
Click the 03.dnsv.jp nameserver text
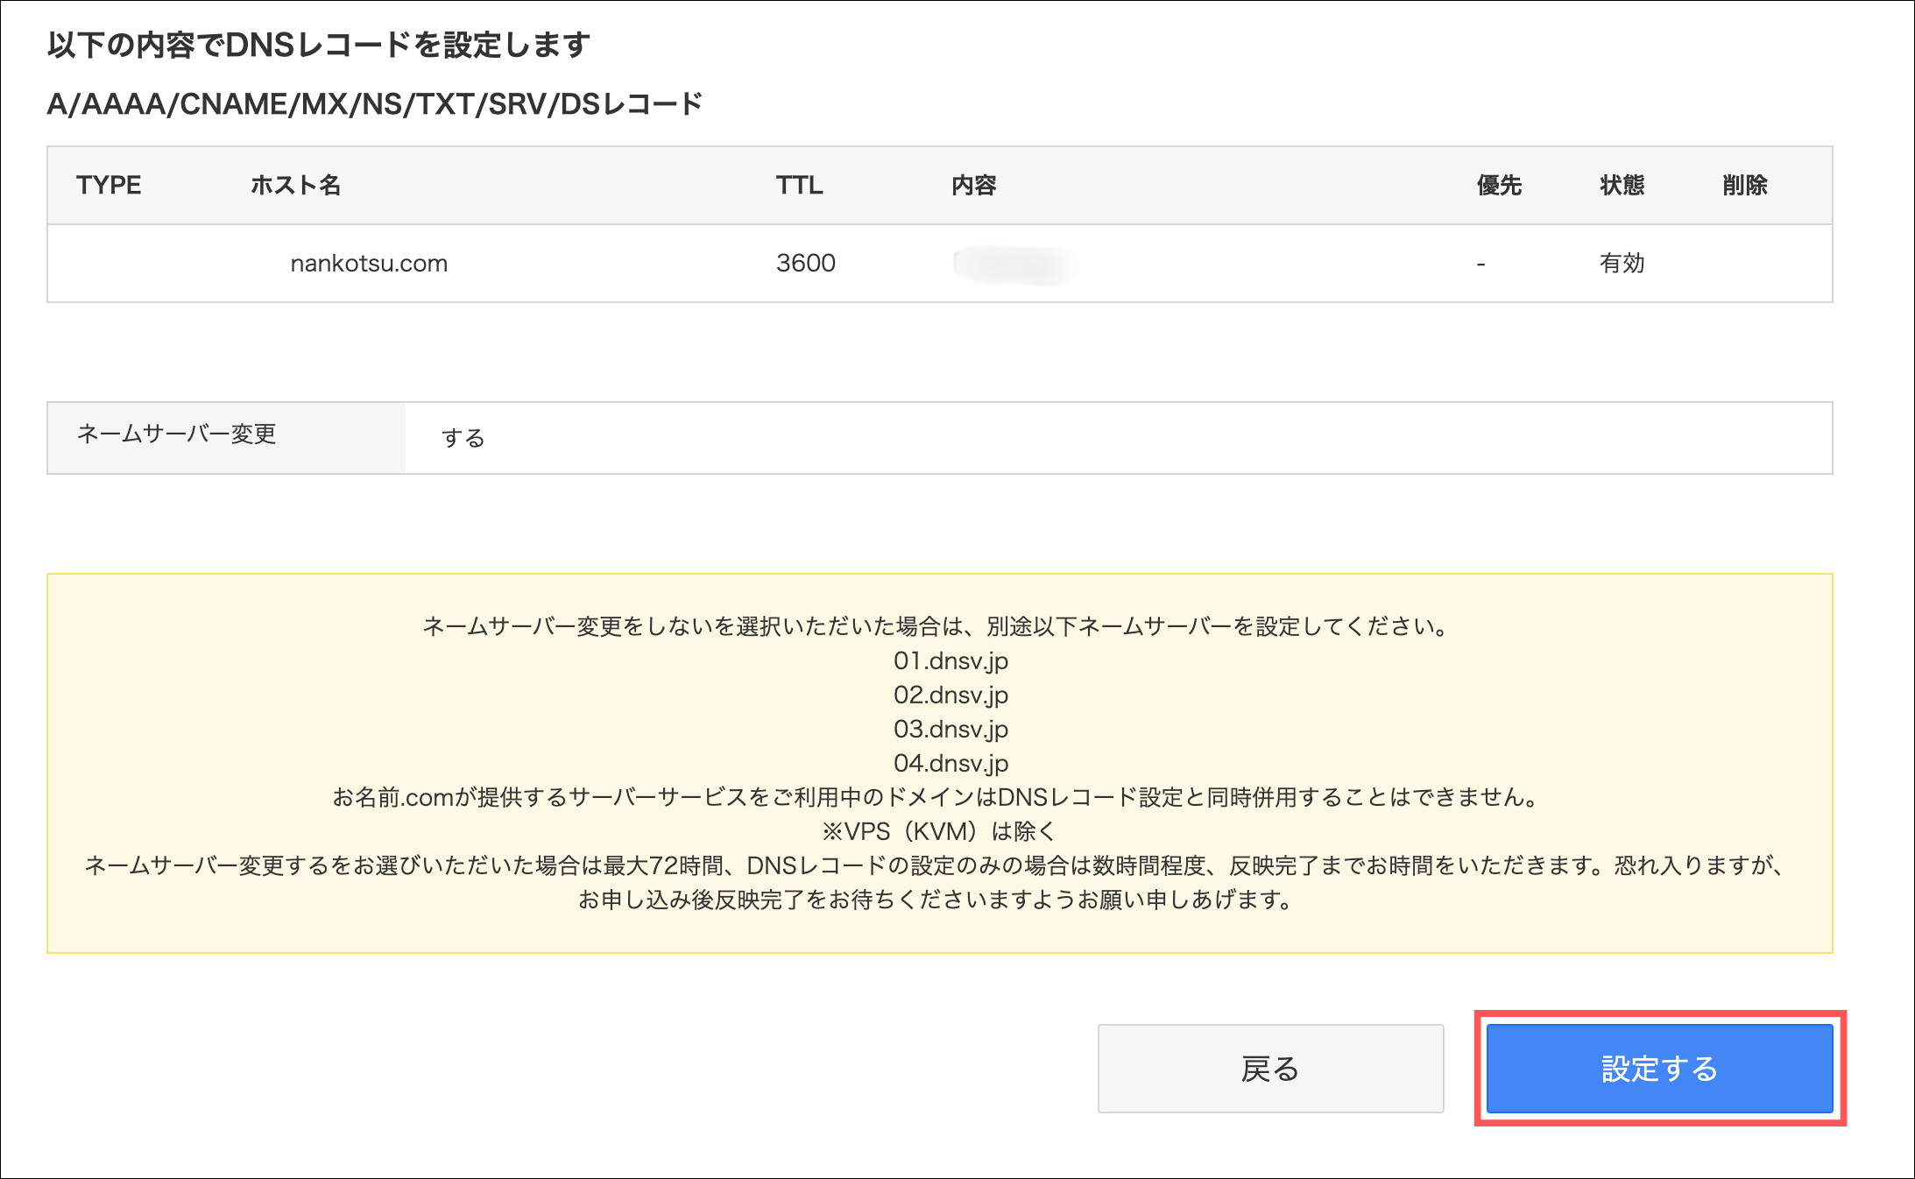(950, 729)
